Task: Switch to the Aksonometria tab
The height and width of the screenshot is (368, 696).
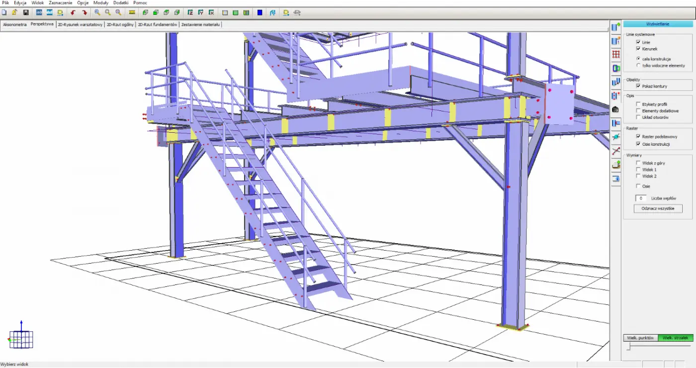Action: tap(15, 24)
